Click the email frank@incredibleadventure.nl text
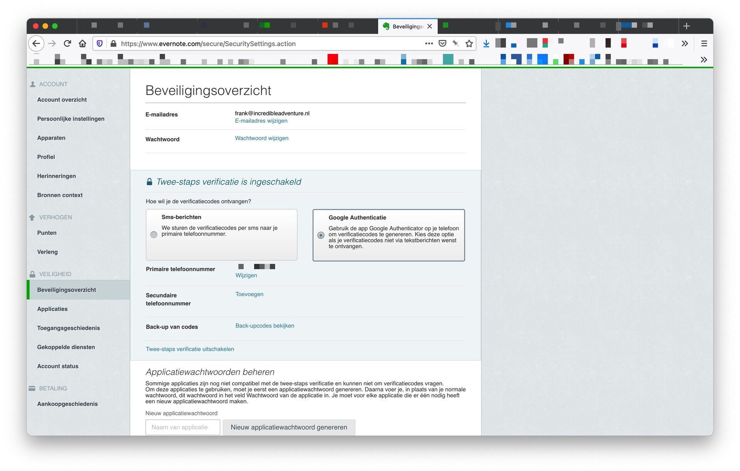This screenshot has width=740, height=471. [x=272, y=113]
